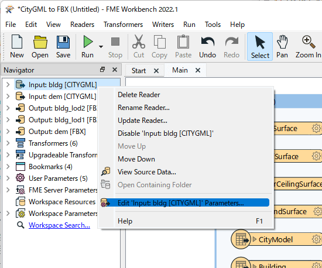Expand the Transformers (6) tree node
This screenshot has height=268, width=322.
[8, 143]
